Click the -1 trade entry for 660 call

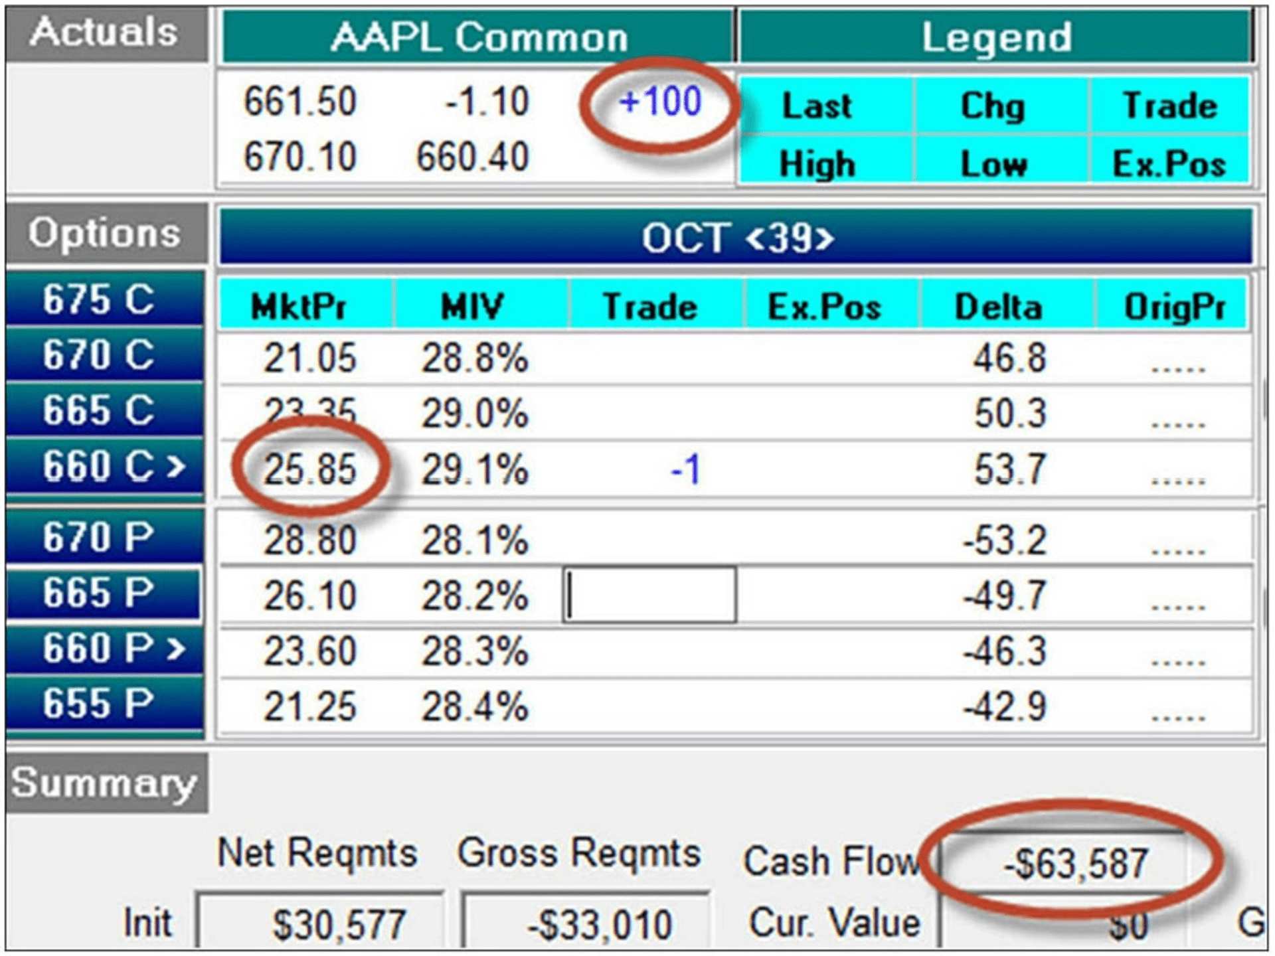coord(685,469)
